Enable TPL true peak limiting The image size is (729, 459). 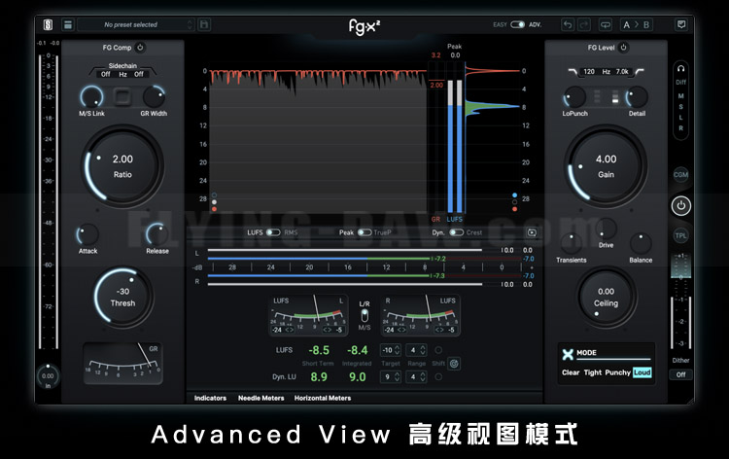click(680, 235)
